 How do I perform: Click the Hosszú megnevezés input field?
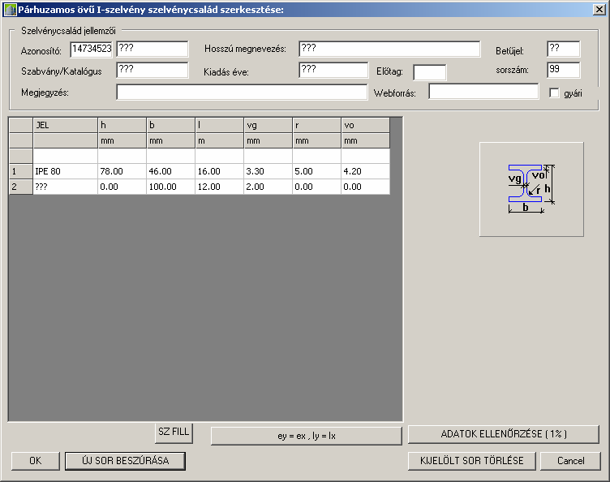pyautogui.click(x=389, y=49)
